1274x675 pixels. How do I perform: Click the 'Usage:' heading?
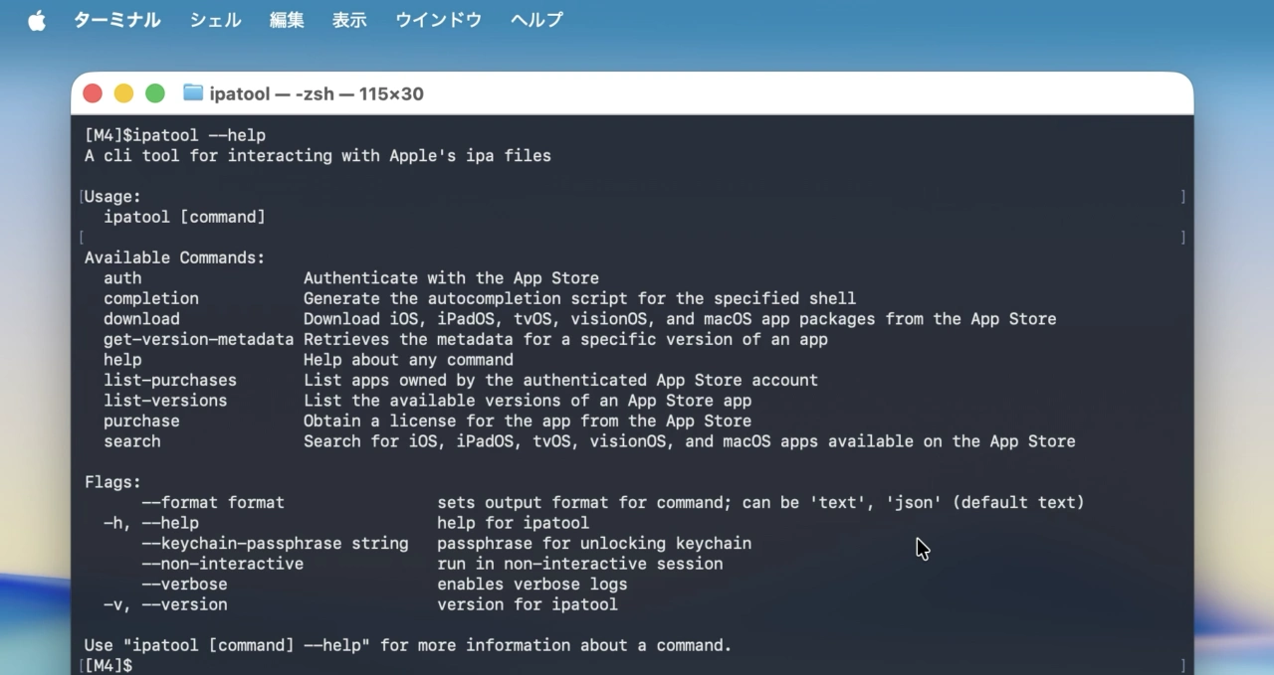112,197
